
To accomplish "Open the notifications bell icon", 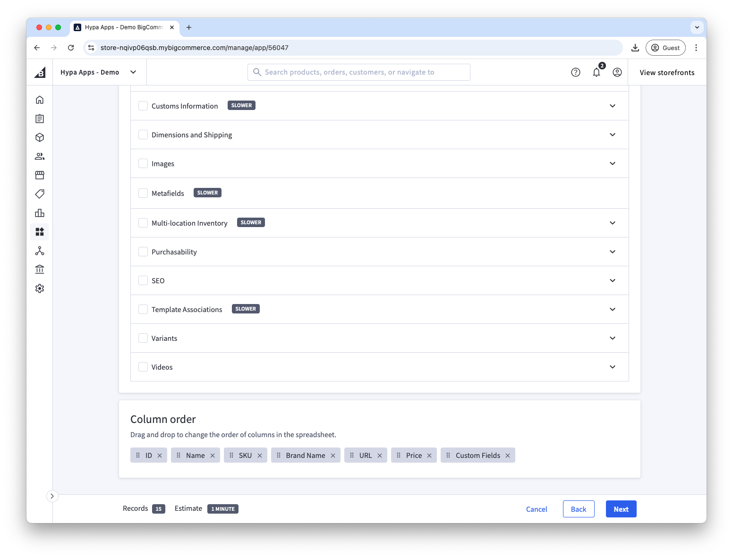I will [x=597, y=72].
